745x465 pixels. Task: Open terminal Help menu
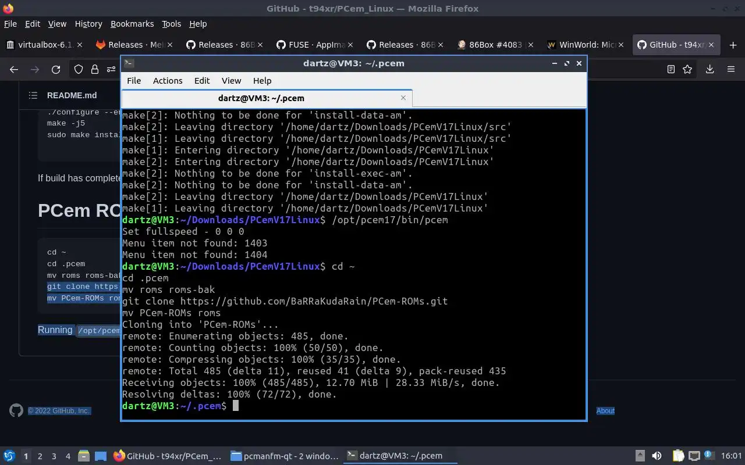[x=262, y=81]
